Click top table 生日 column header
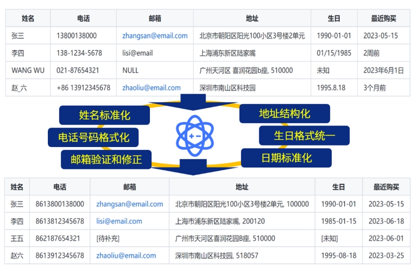The width and height of the screenshot is (419, 271). tap(334, 18)
